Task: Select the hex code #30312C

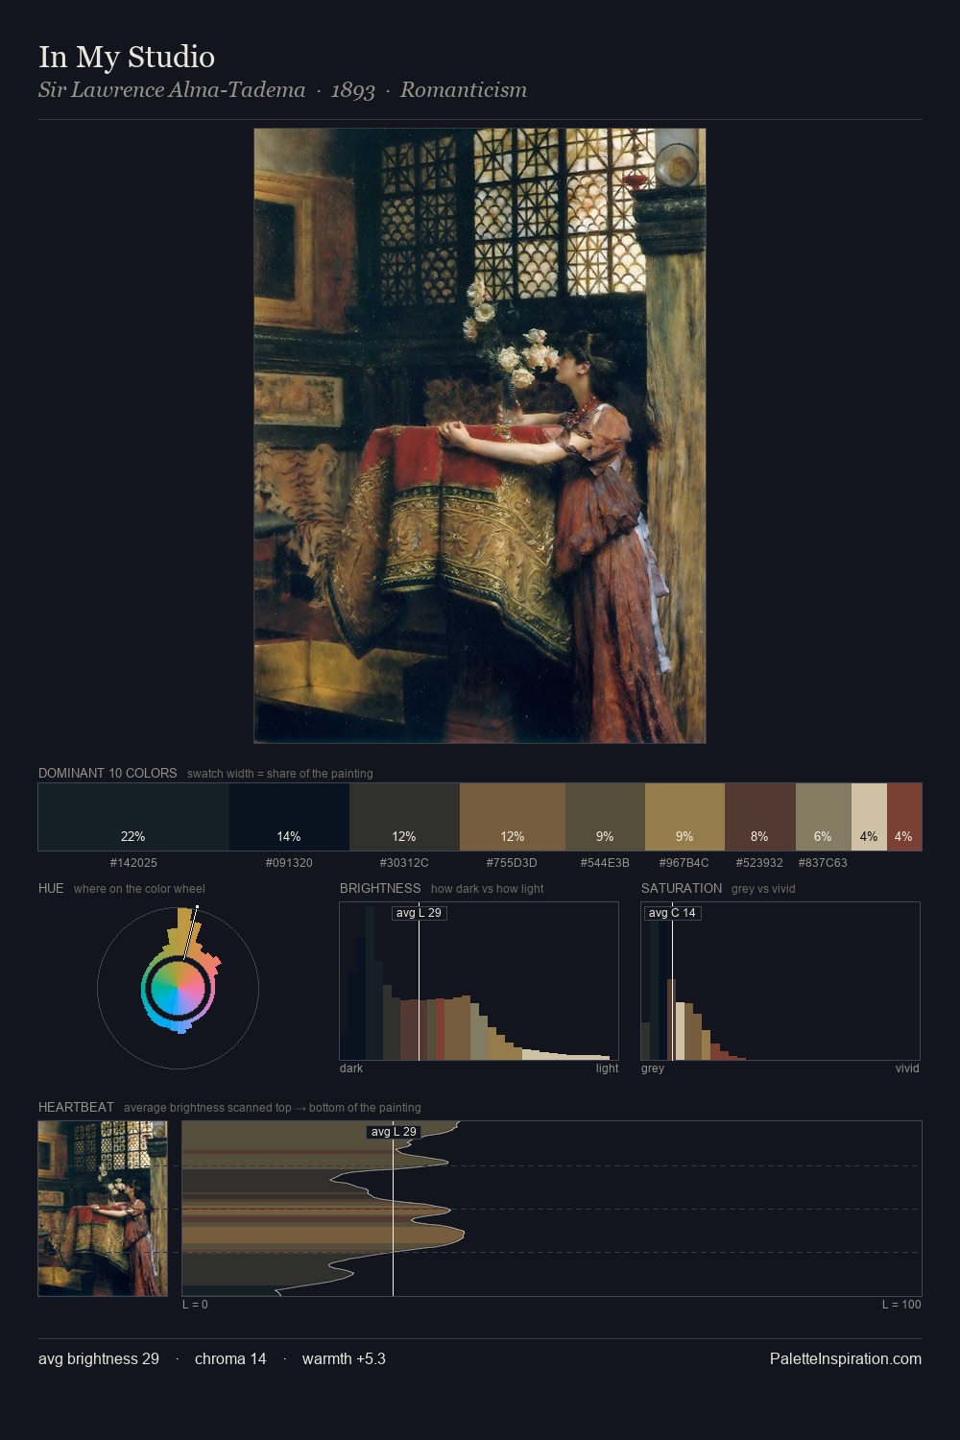Action: [x=404, y=863]
